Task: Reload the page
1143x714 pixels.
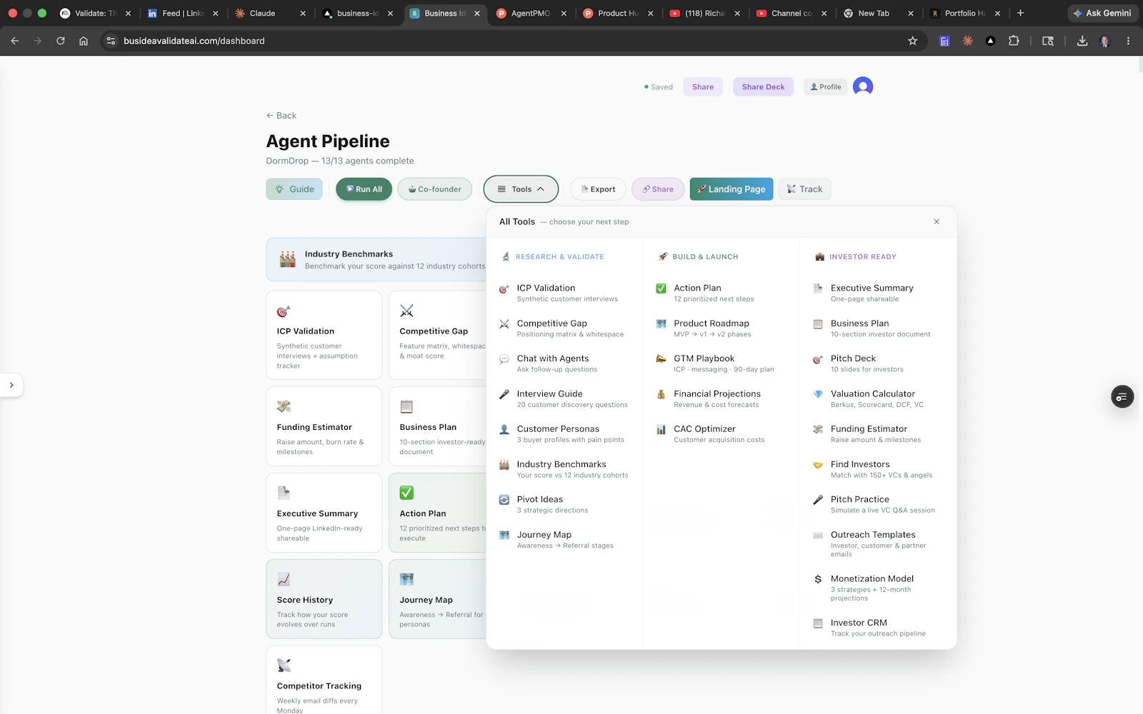Action: coord(61,41)
